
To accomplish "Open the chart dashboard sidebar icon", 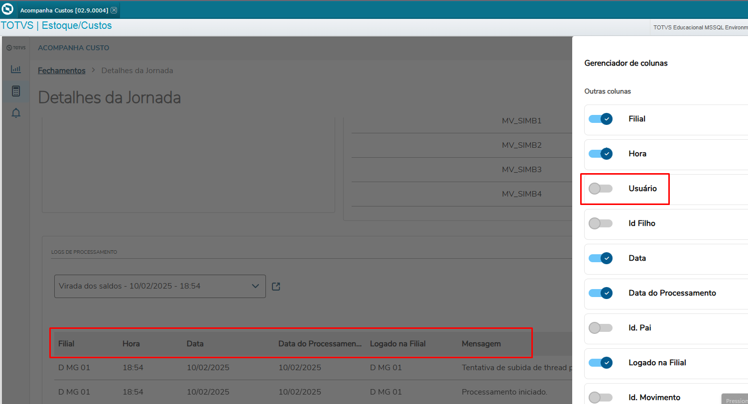I will coord(16,69).
